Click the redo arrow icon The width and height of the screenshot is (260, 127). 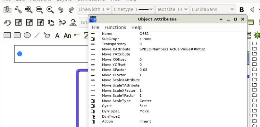(71, 10)
